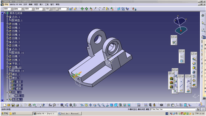The height and width of the screenshot is (116, 206).
Task: Click the Zoom In magnifier icon
Action: pyautogui.click(x=99, y=105)
